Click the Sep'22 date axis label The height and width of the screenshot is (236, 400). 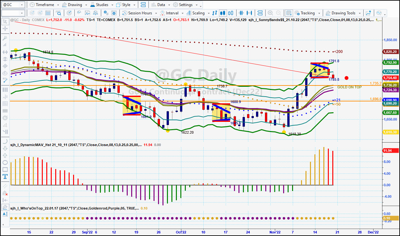pos(87,232)
